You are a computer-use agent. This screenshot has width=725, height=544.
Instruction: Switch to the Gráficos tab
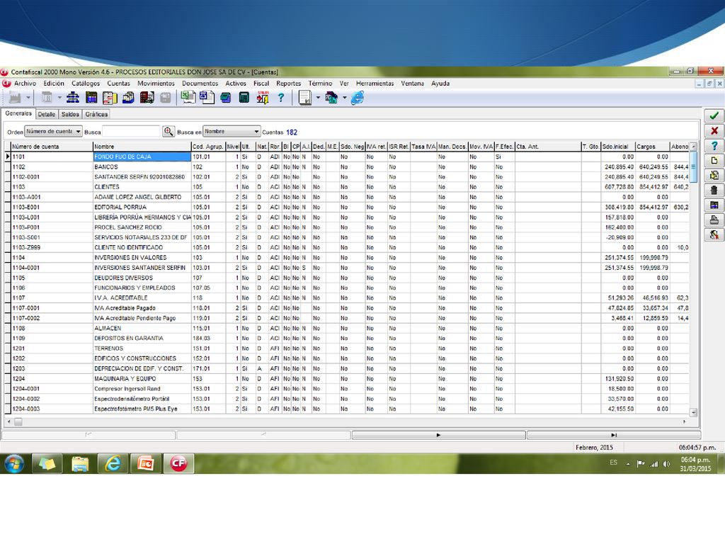(96, 114)
